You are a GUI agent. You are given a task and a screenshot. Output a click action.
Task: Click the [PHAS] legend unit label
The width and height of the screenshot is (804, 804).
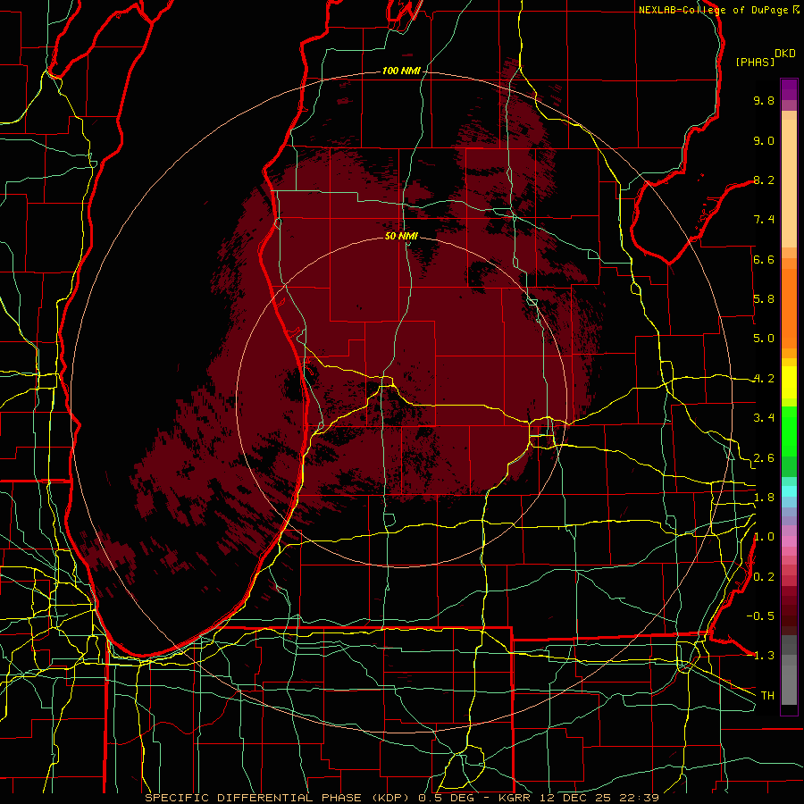click(755, 62)
